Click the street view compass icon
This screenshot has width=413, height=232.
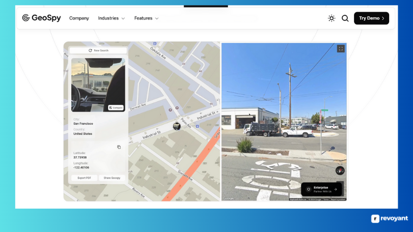click(340, 171)
